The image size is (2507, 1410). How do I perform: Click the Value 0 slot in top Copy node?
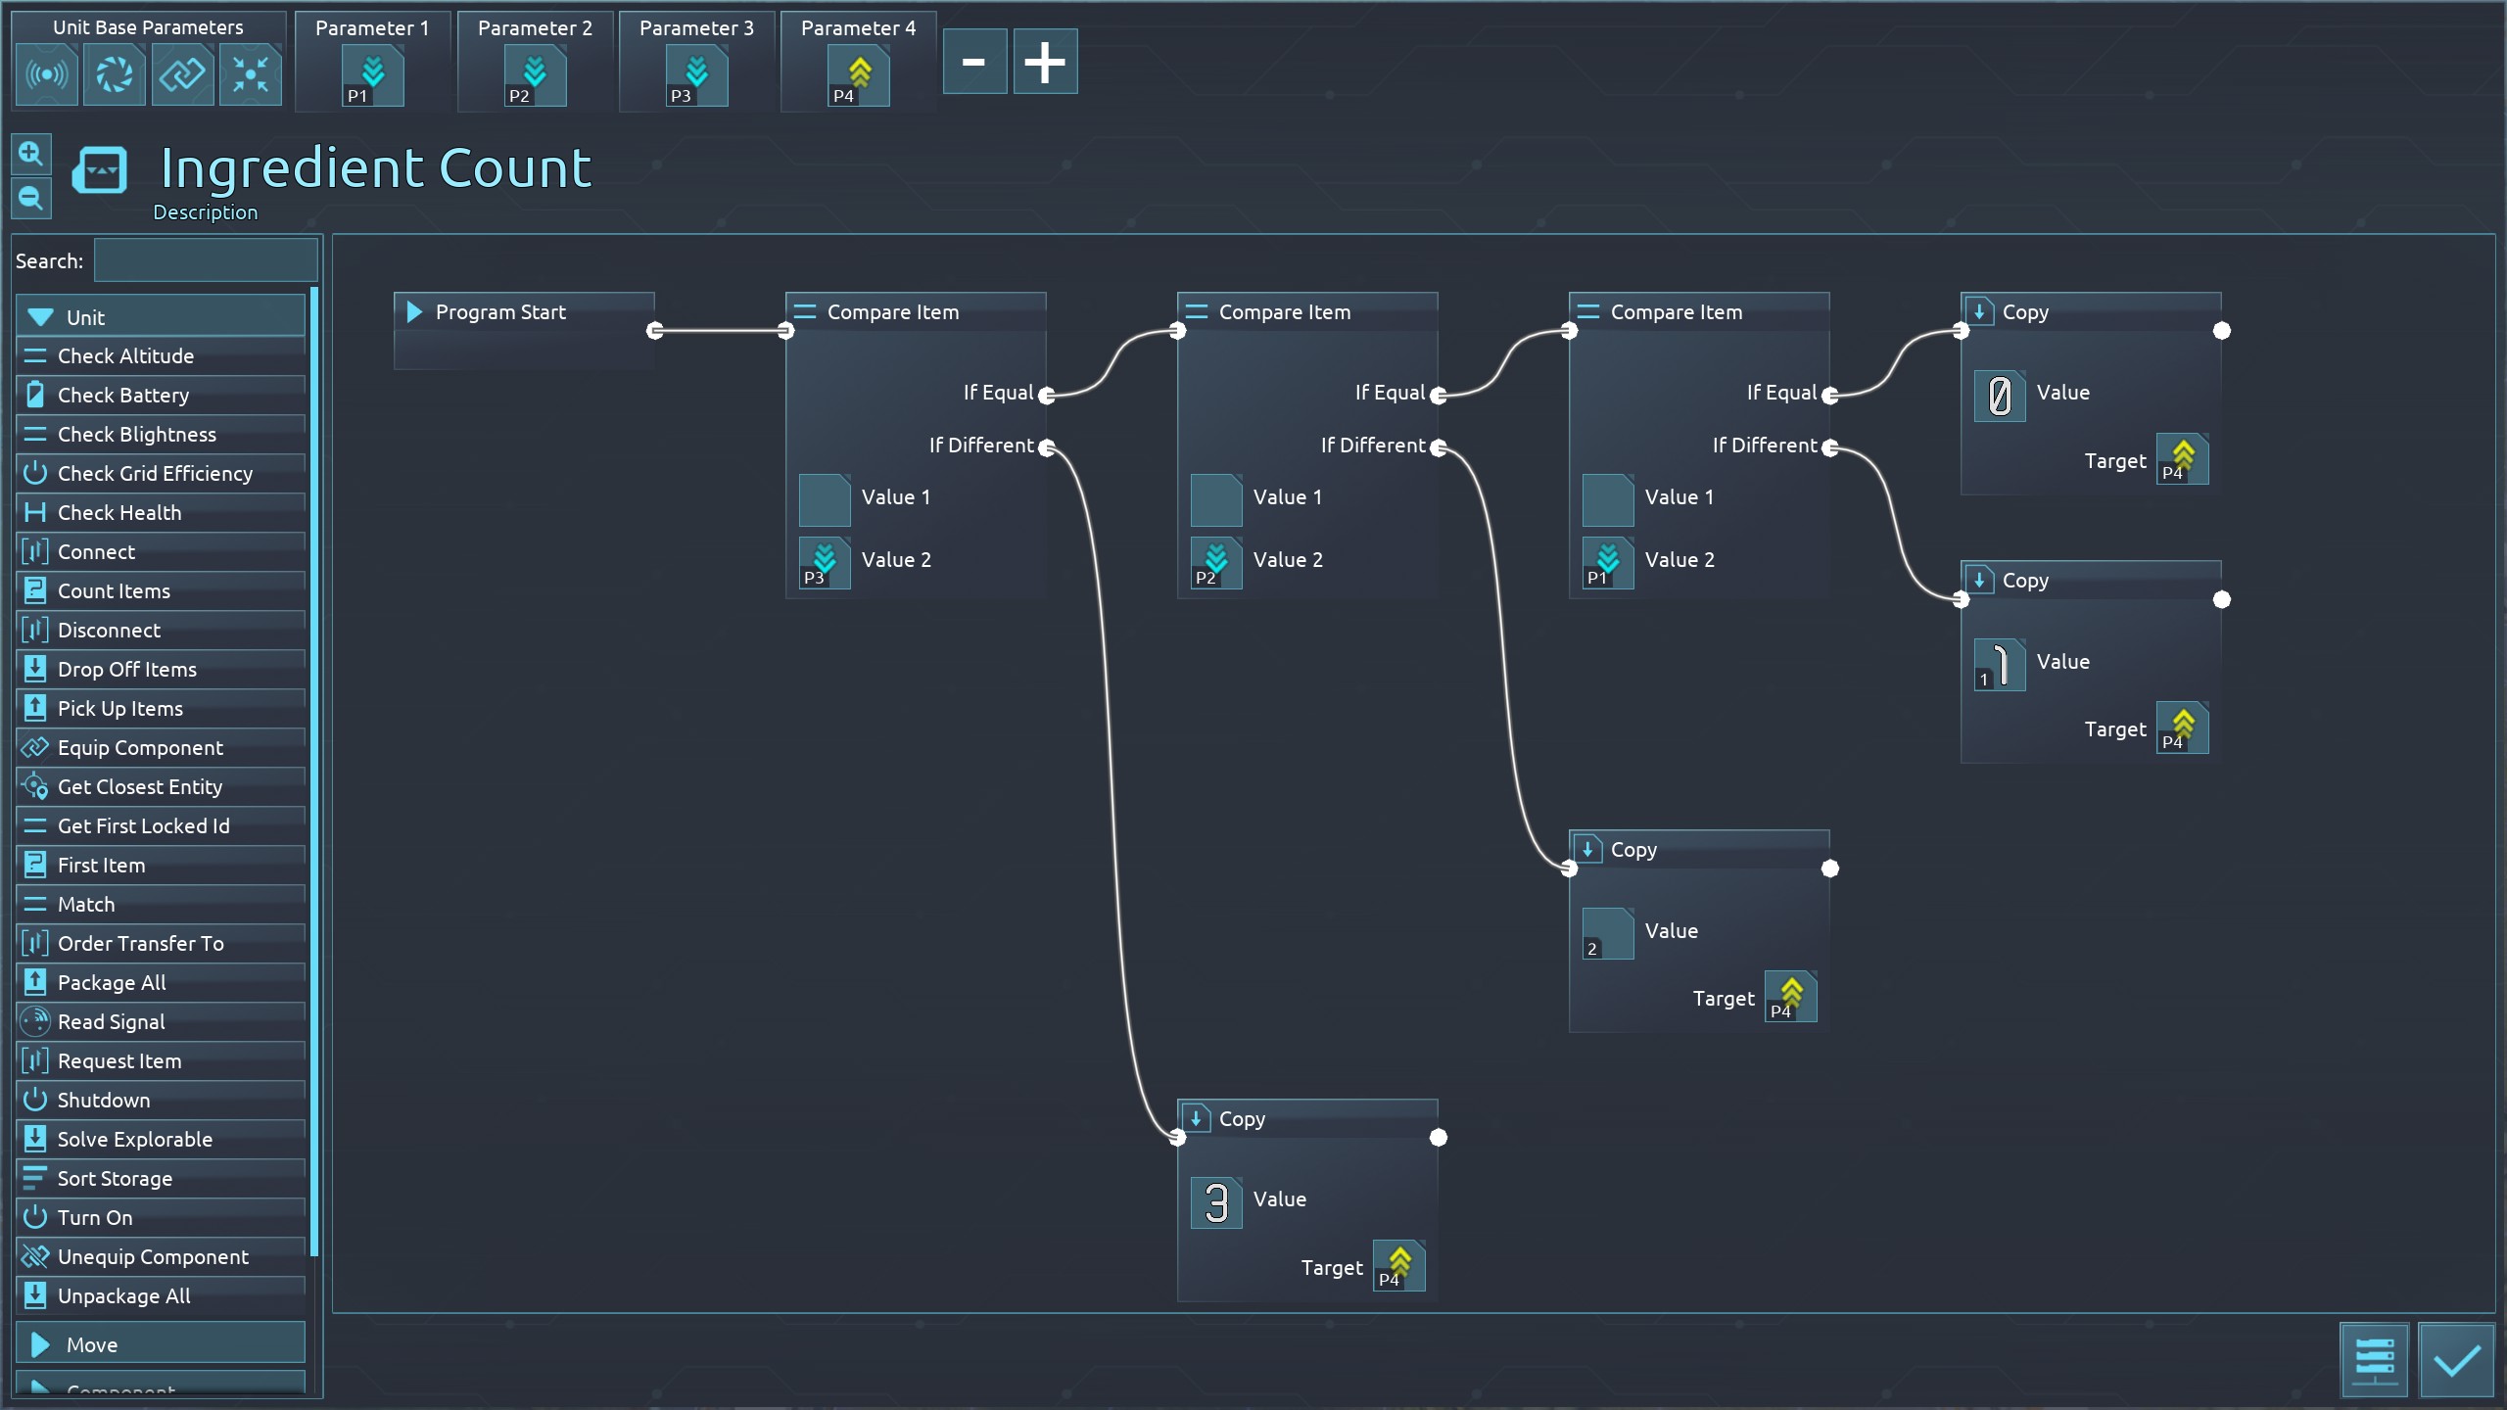pyautogui.click(x=2000, y=397)
